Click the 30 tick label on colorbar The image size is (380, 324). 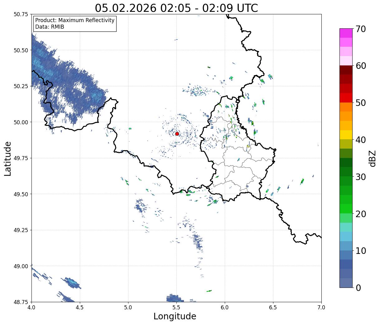pos(361,177)
